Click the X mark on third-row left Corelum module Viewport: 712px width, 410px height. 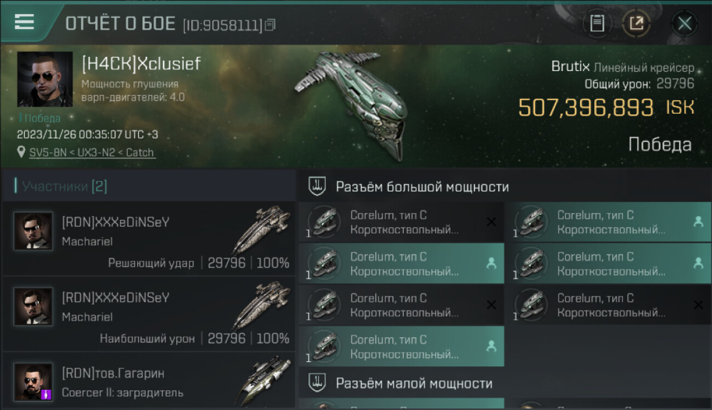[x=491, y=305]
